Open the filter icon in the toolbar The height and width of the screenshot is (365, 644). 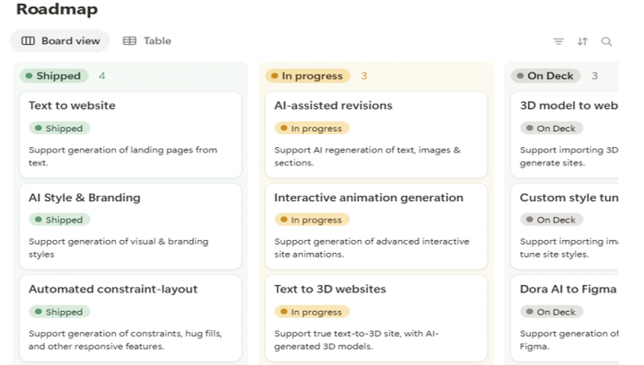click(x=558, y=41)
